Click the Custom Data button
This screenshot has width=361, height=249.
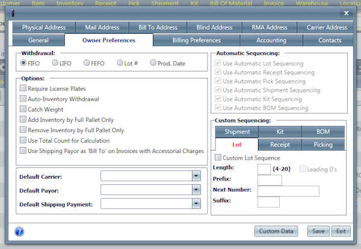[x=276, y=231]
